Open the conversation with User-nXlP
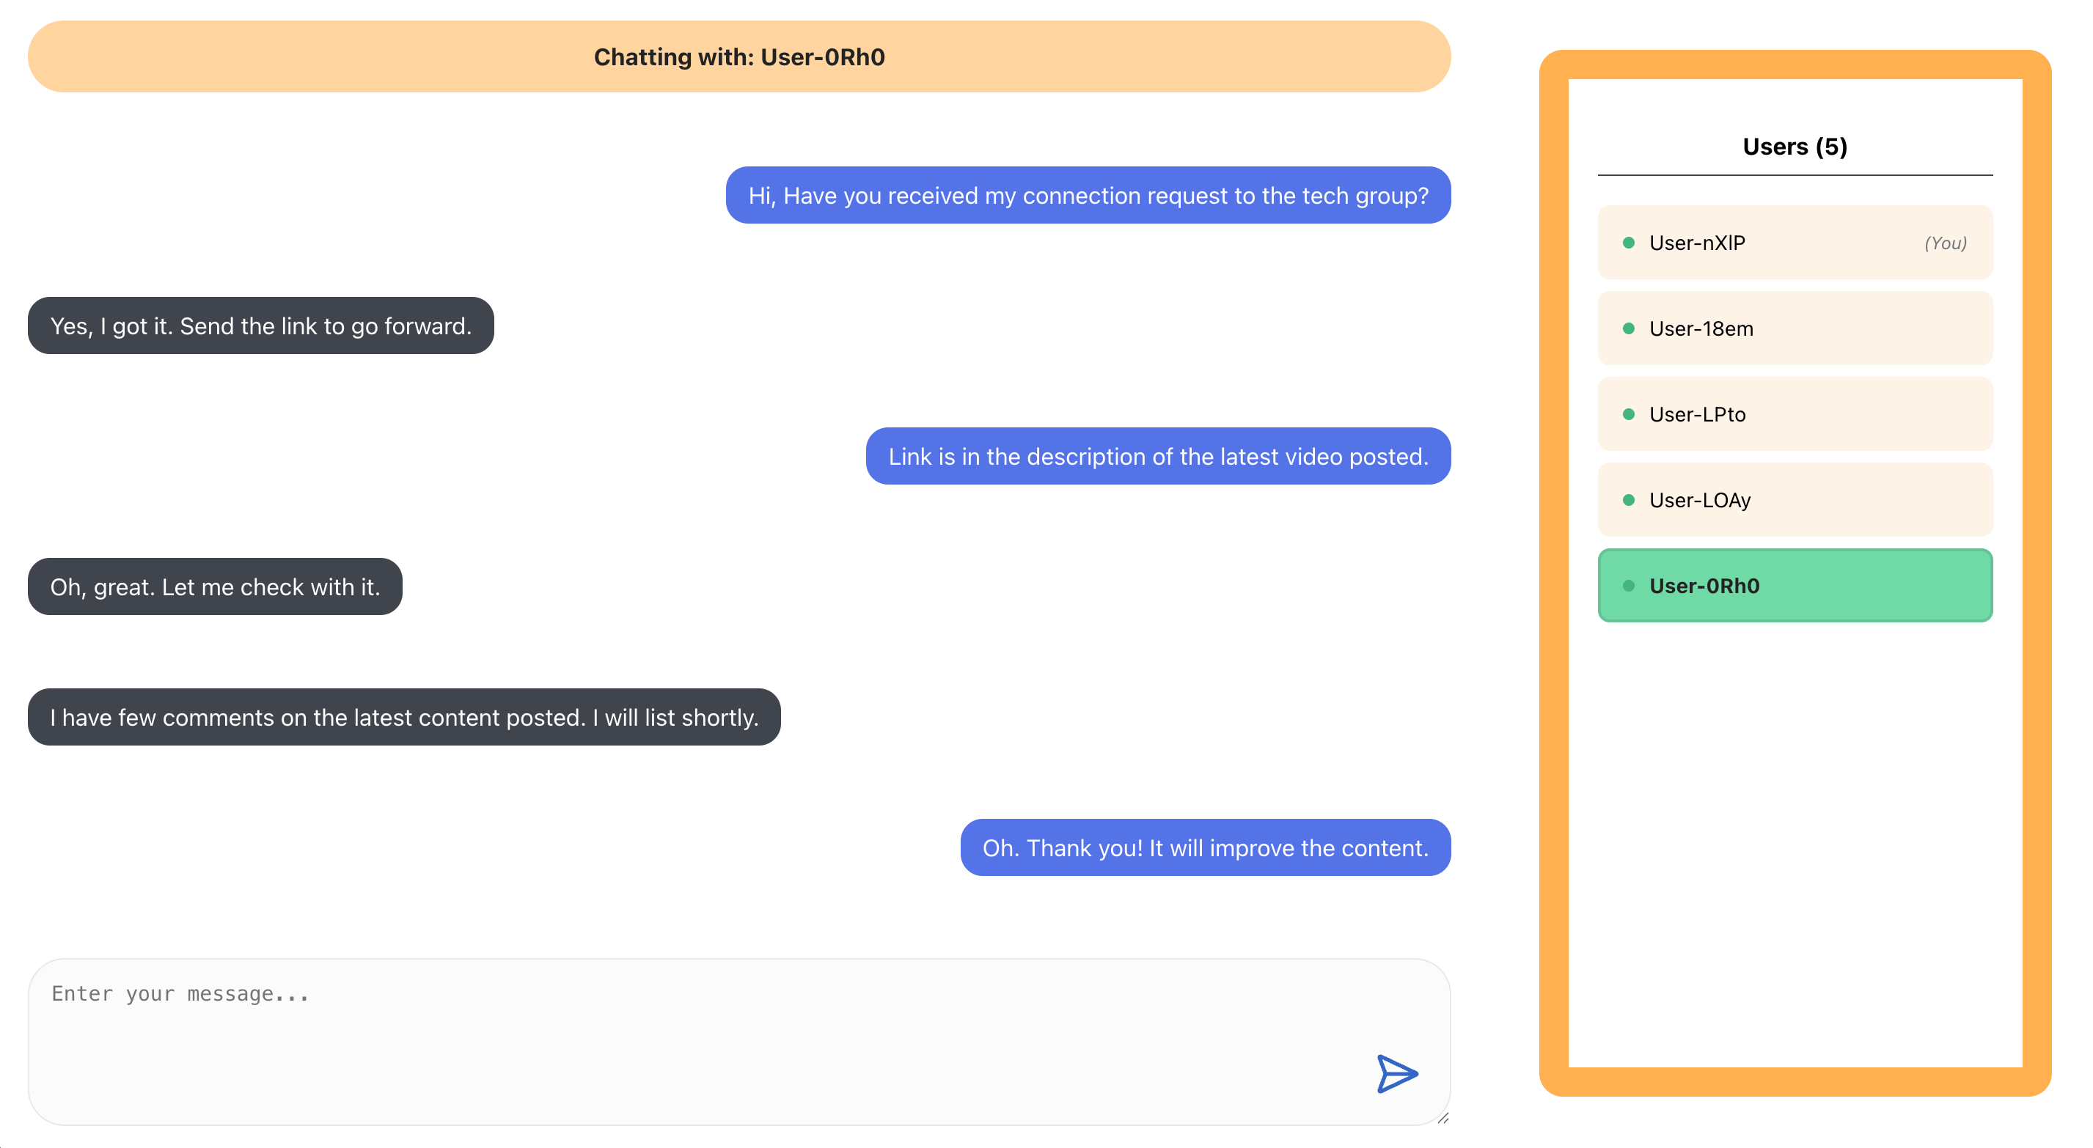This screenshot has width=2093, height=1148. point(1795,241)
